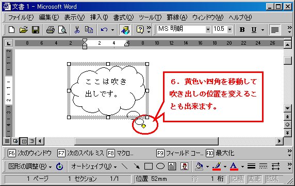The image size is (295, 186).
Task: Select the Arrow drawing tool
Action: point(137,166)
